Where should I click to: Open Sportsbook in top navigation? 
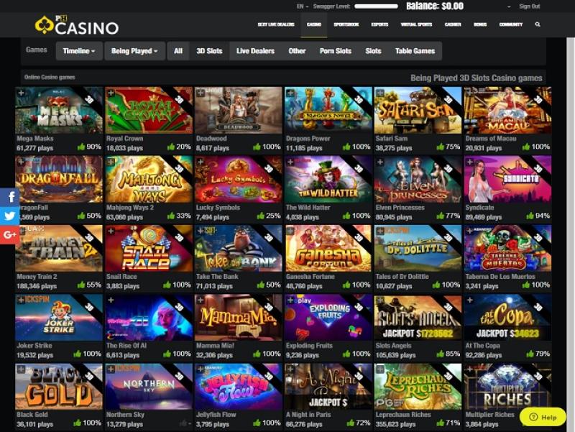pos(346,24)
